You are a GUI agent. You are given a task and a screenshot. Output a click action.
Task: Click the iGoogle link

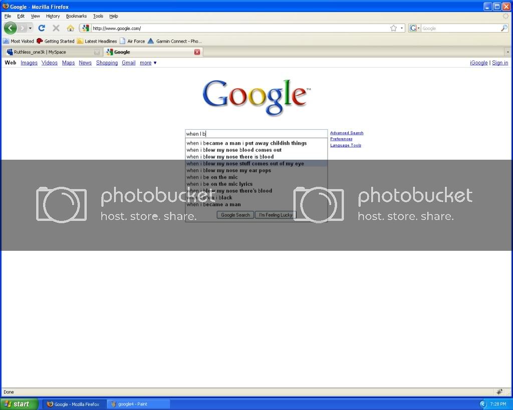pos(478,63)
